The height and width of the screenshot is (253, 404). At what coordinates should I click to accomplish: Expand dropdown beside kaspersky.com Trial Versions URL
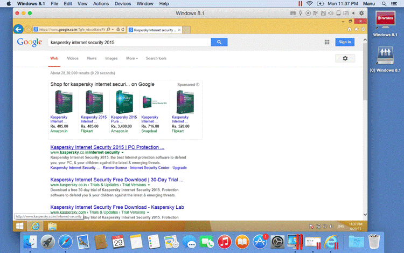148,213
